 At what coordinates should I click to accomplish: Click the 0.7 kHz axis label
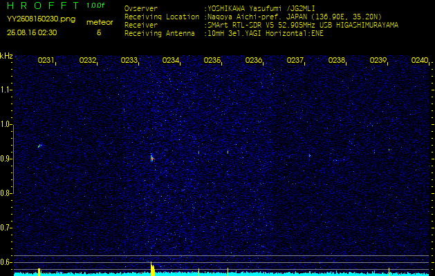tap(5, 228)
